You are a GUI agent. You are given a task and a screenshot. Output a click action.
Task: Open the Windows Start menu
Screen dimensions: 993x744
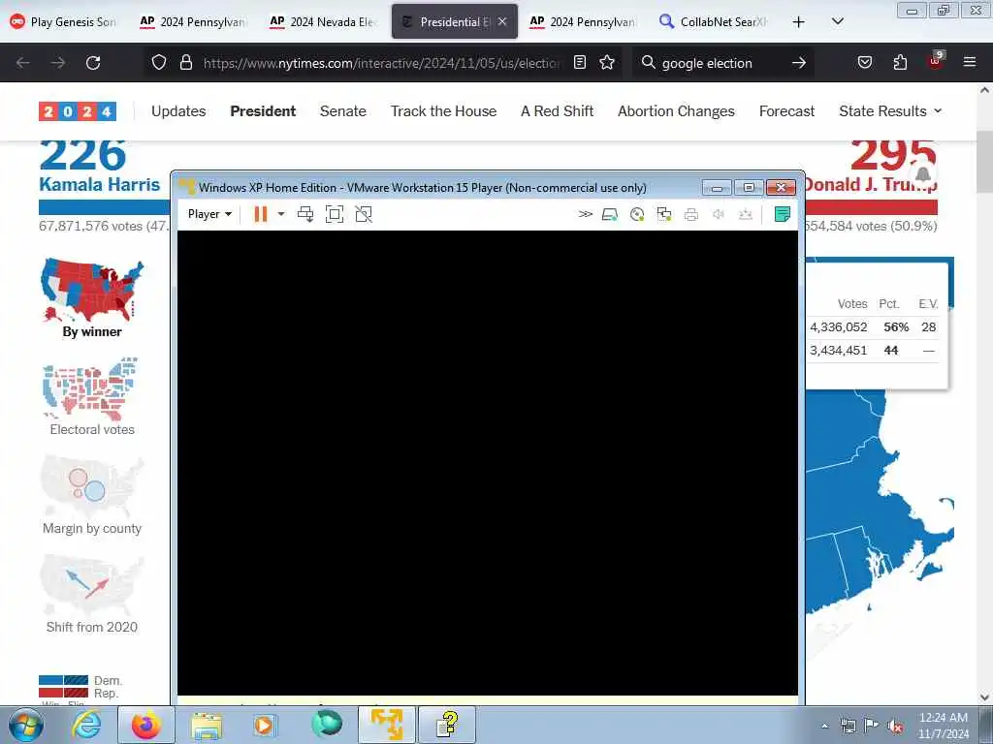pos(26,726)
